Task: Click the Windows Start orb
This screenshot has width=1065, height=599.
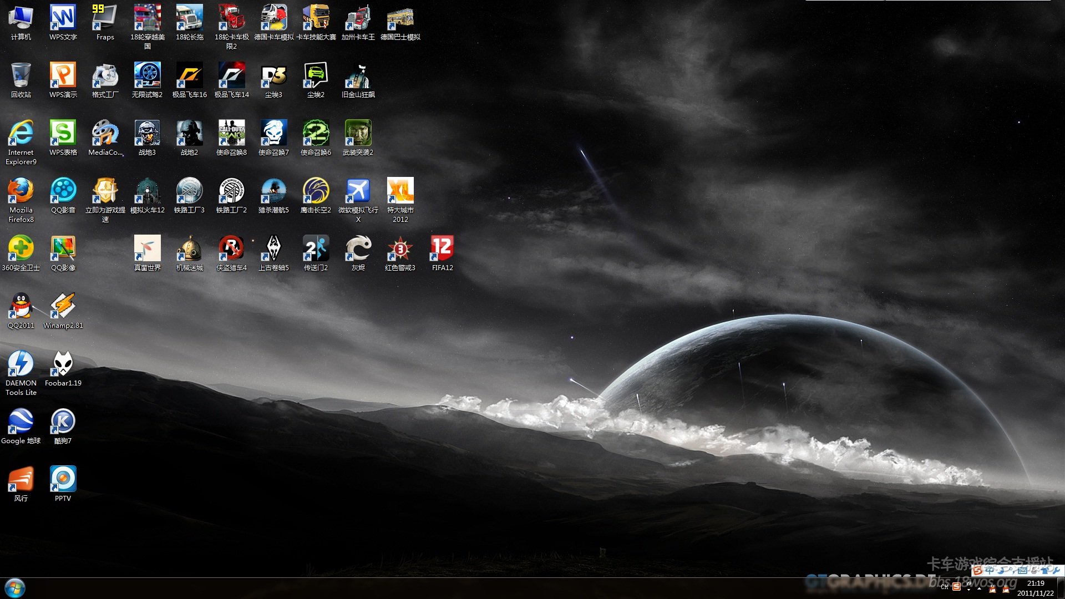Action: pos(15,588)
